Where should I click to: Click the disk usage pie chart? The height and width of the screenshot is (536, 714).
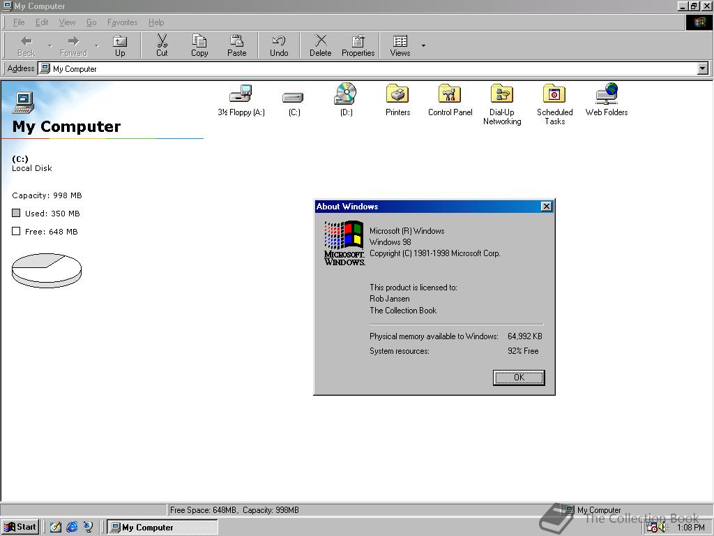[x=47, y=270]
